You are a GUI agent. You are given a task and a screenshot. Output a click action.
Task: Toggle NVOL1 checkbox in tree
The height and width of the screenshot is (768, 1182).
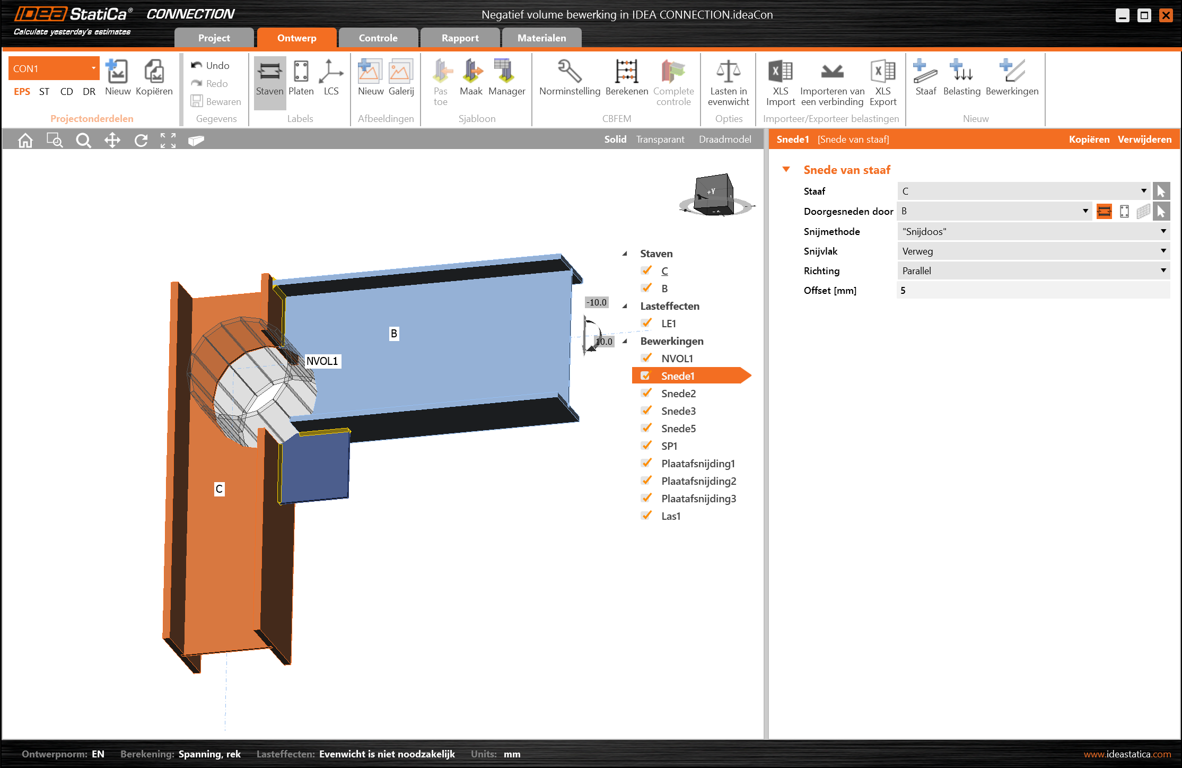(x=646, y=358)
